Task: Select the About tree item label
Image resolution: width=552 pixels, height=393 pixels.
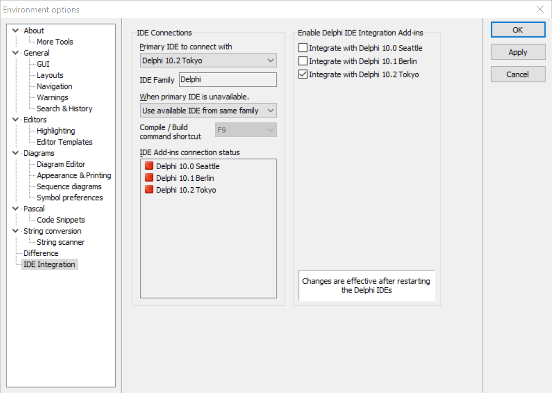Action: [x=34, y=31]
